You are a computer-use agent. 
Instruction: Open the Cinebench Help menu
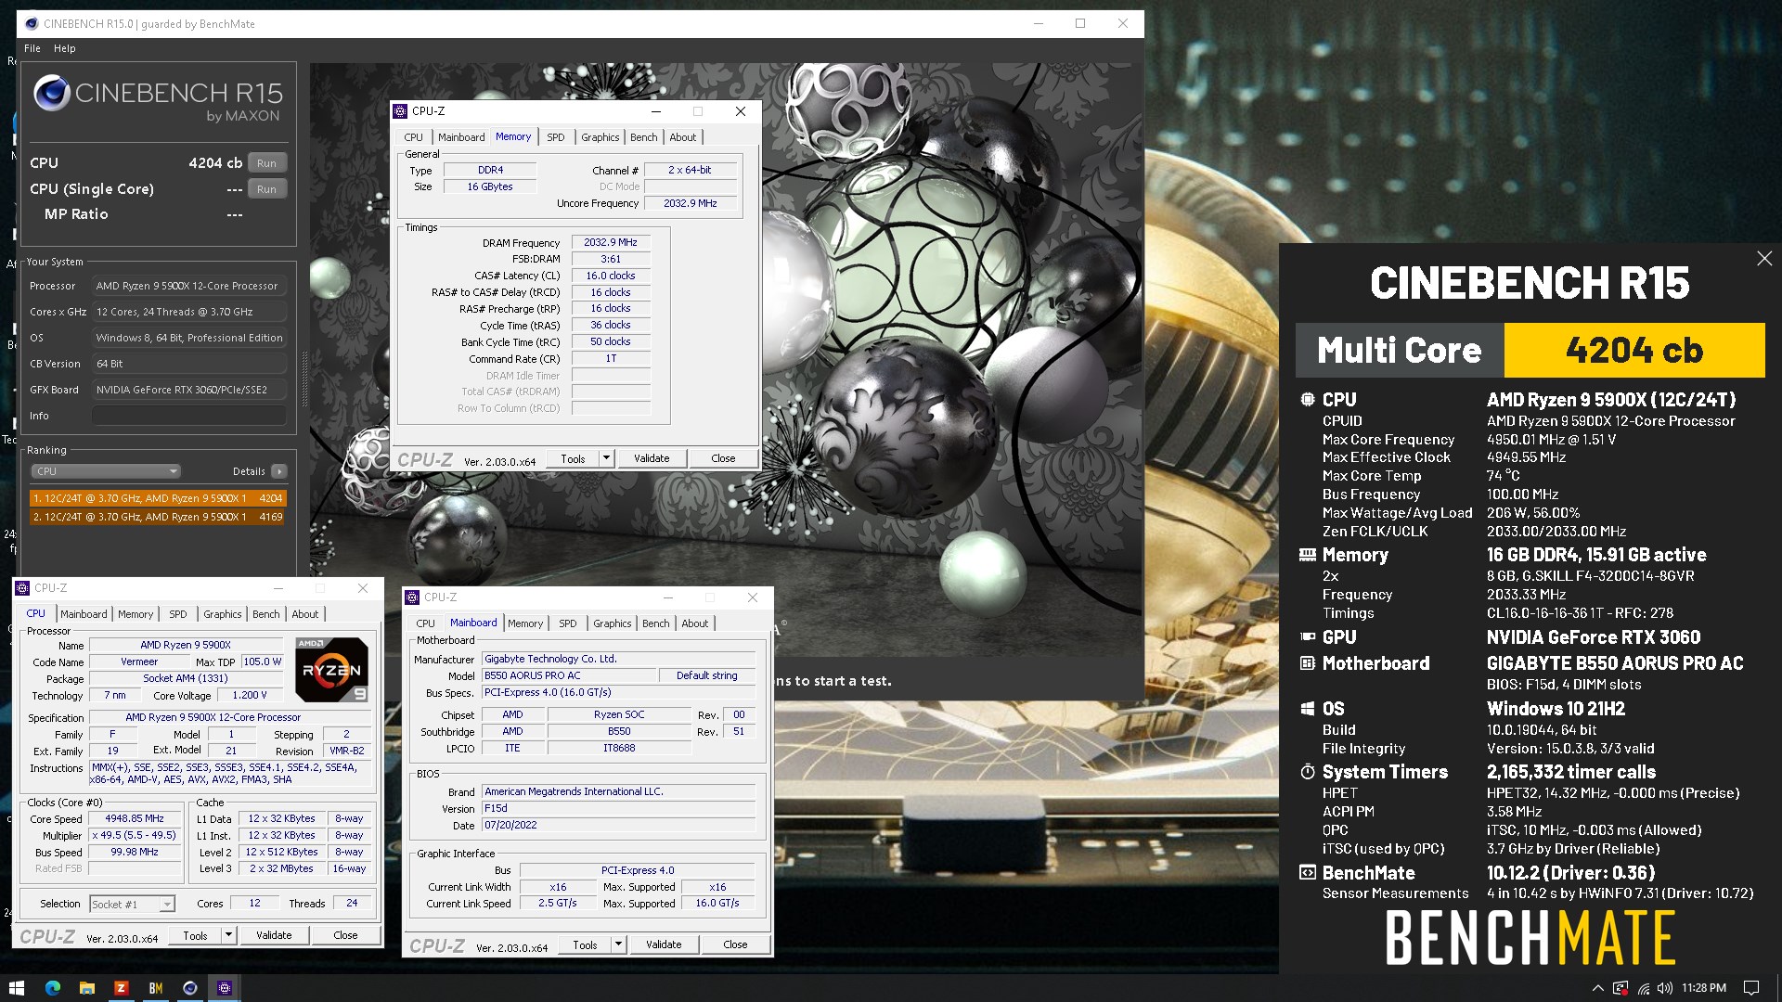coord(65,48)
